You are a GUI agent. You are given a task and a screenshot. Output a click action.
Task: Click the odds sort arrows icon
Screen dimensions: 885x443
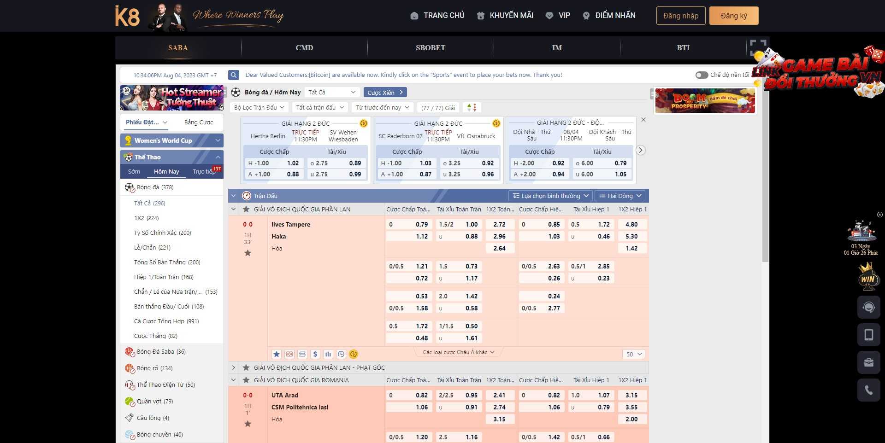[x=472, y=107]
